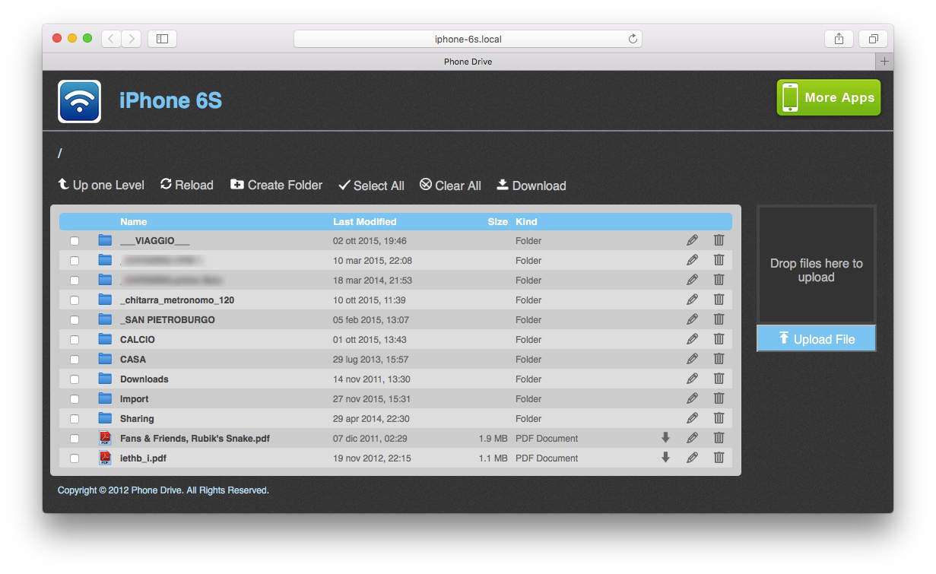Viewport: 936px width, 574px height.
Task: Sort files by Last Modified column
Action: [364, 222]
